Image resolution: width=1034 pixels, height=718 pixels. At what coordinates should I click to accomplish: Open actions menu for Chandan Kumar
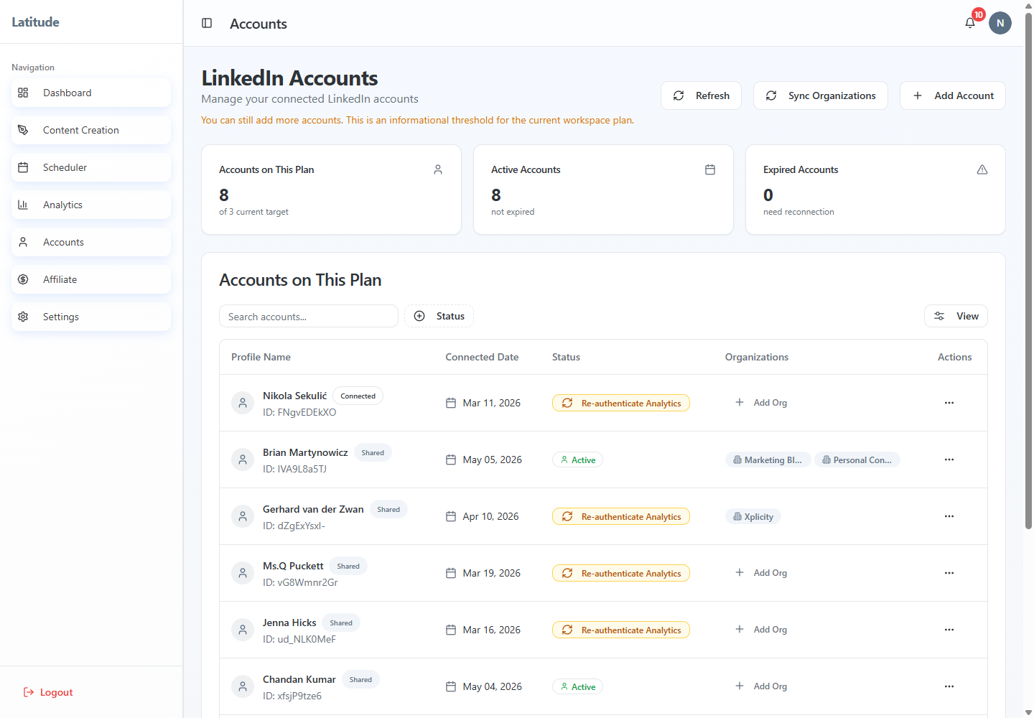click(949, 686)
